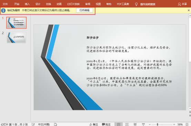Switch to reading view
This screenshot has height=126, width=191.
click(135, 124)
